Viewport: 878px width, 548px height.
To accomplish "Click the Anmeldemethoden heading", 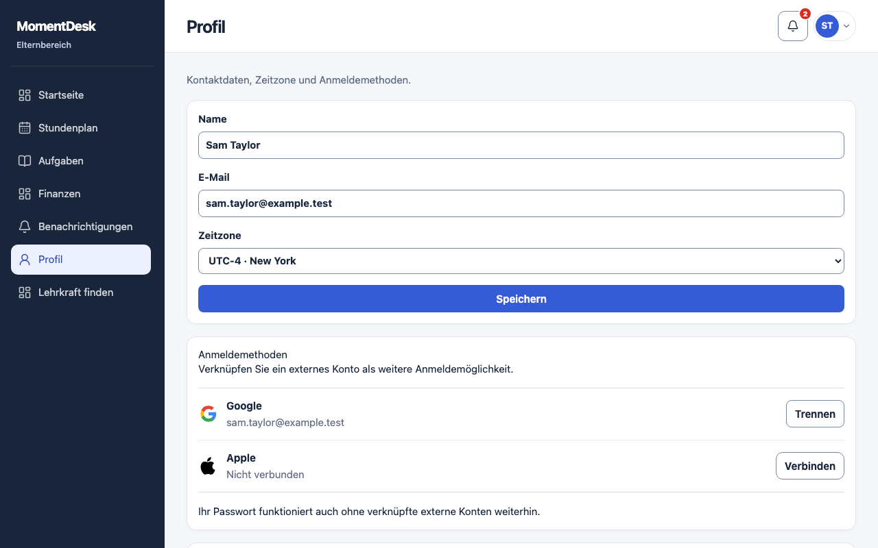I will (x=243, y=355).
